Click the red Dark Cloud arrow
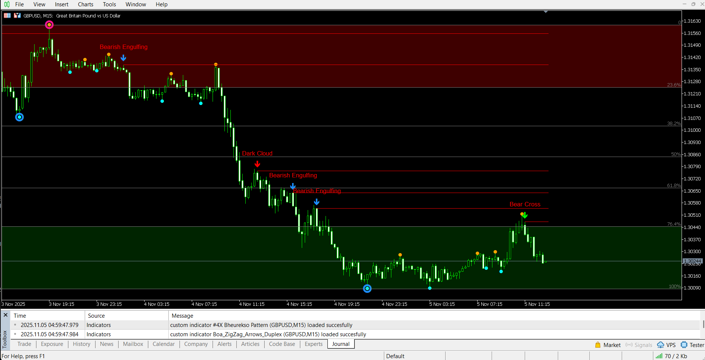The height and width of the screenshot is (360, 705). (x=257, y=164)
